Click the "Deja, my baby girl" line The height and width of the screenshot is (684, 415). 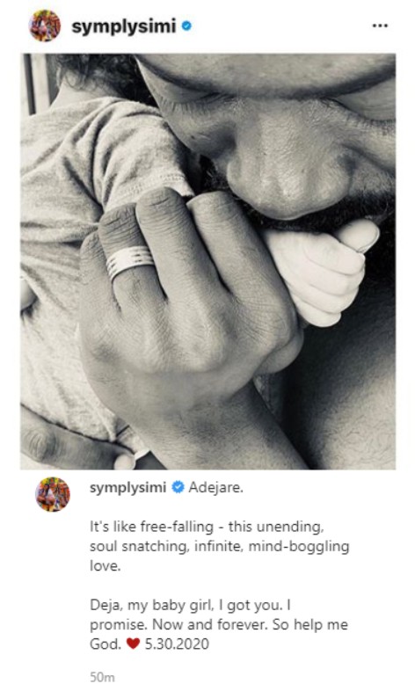[x=190, y=605]
